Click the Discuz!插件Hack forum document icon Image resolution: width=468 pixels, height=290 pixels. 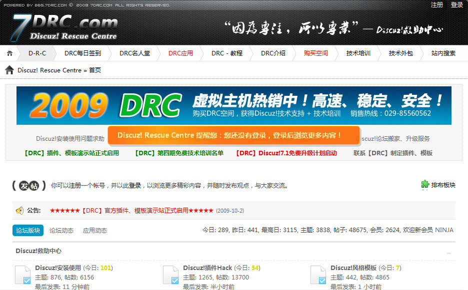171,275
